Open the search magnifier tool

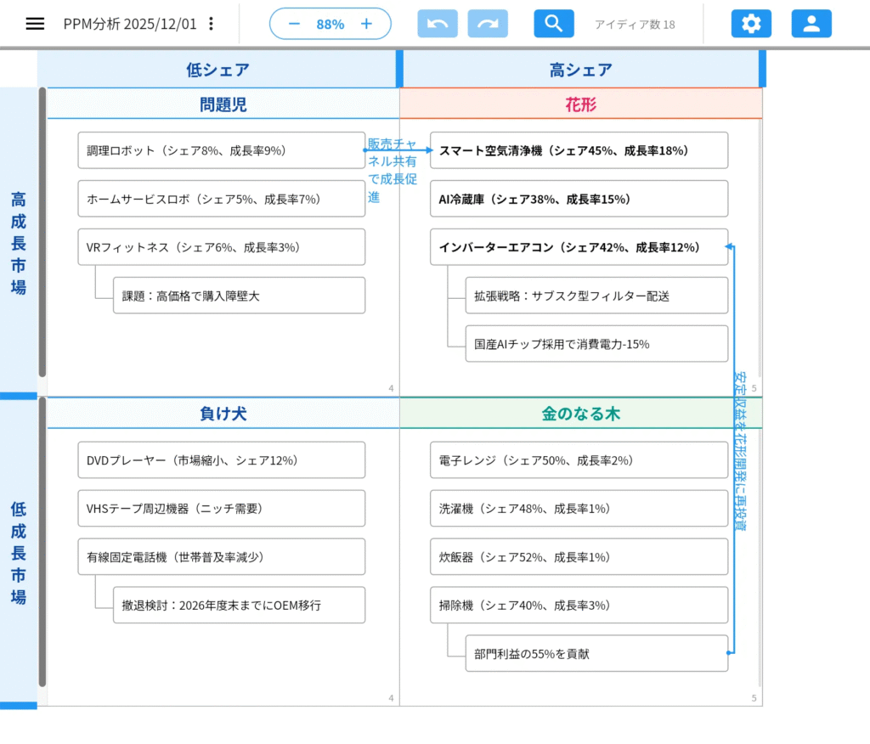(x=554, y=24)
